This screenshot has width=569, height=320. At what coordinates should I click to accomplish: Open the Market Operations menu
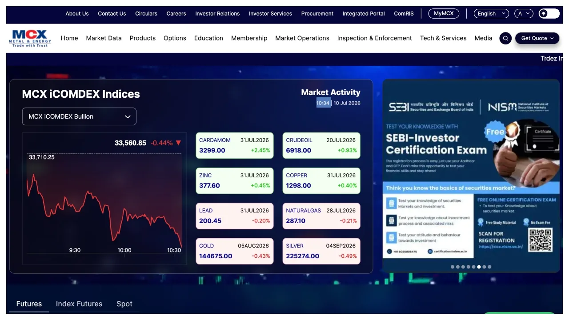pos(302,38)
